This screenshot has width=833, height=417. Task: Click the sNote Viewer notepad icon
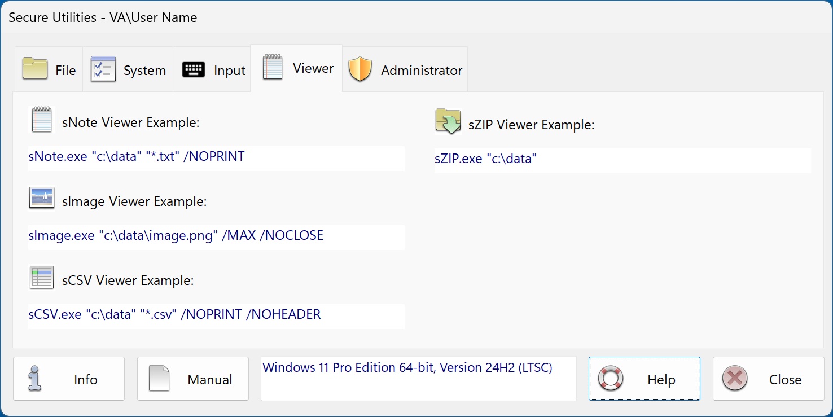tap(41, 120)
